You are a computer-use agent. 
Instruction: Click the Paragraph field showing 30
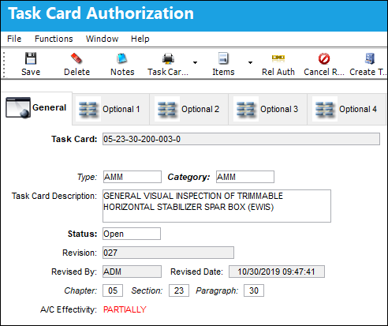coord(254,290)
